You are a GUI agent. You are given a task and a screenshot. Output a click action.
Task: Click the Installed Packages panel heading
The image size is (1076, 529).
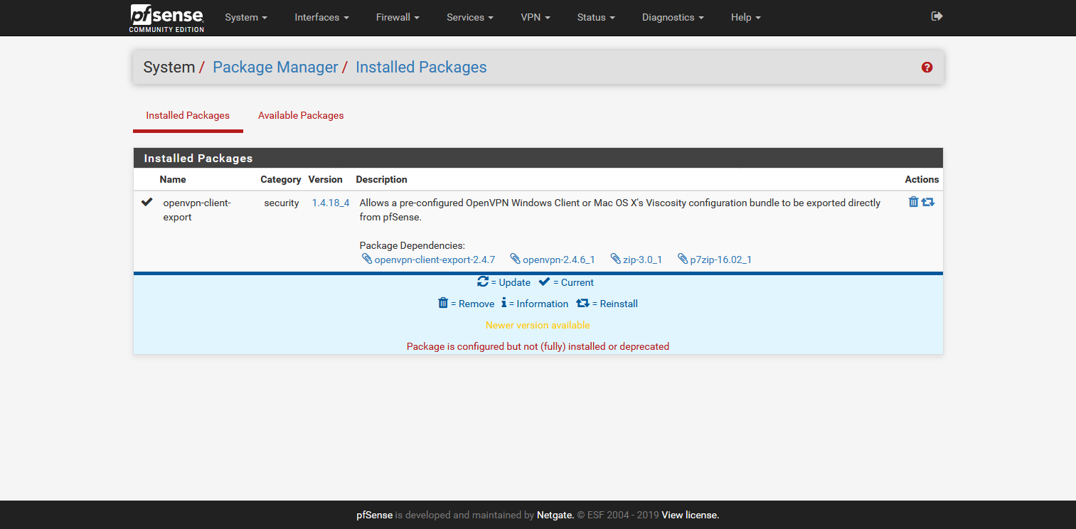198,158
